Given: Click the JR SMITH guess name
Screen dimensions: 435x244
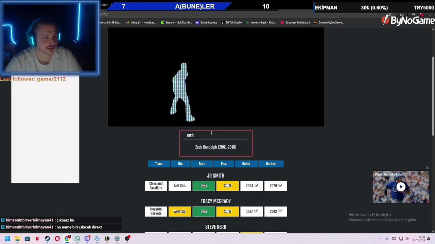Looking at the screenshot, I should (216, 176).
